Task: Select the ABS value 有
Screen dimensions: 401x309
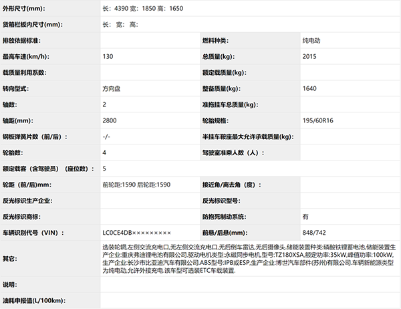Action: click(305, 217)
